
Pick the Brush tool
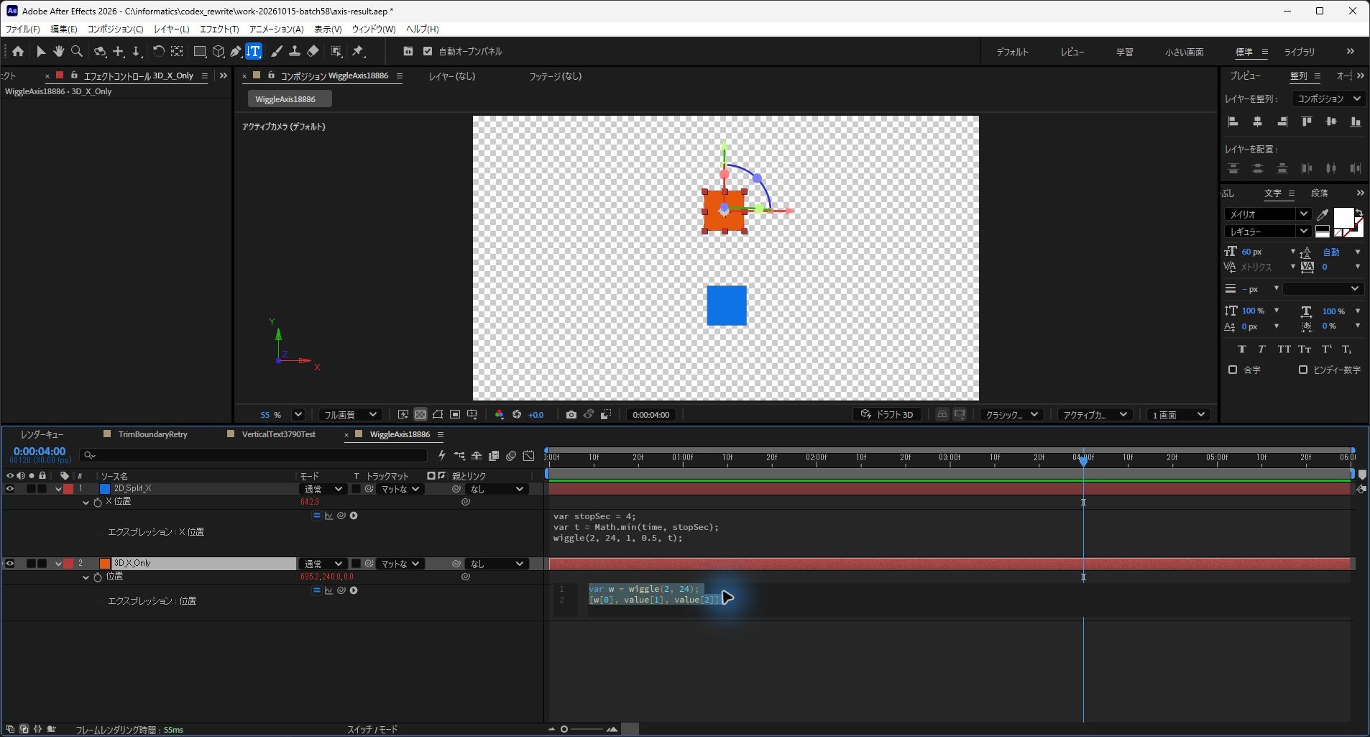(x=277, y=51)
